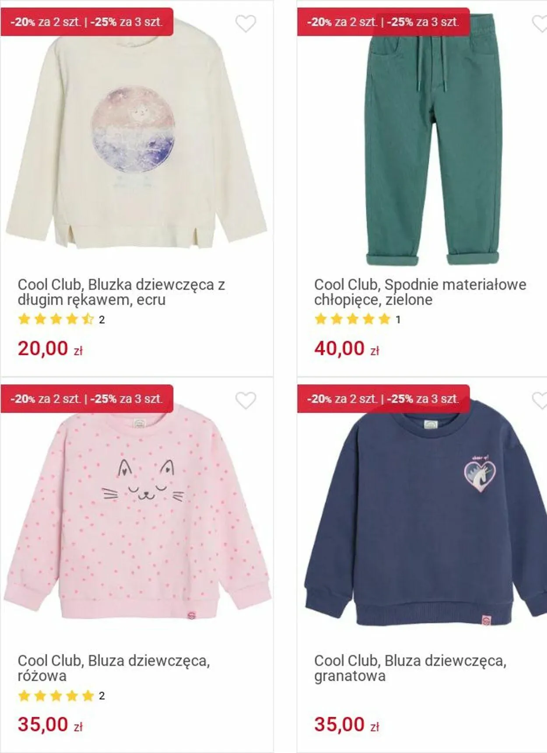Open link Bluza dziewczęca, granatowa
The image size is (547, 753).
pyautogui.click(x=410, y=668)
